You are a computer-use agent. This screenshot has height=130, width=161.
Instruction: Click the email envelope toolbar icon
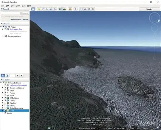(81, 9)
